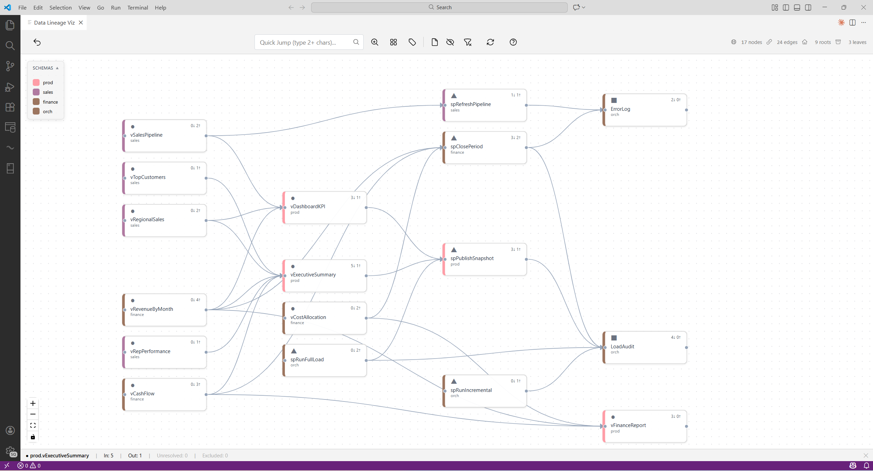Select the Data Lineage Viz tab

point(54,22)
